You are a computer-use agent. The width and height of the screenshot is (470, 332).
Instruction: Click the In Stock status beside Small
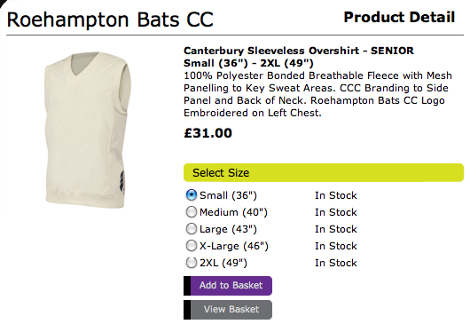tap(336, 195)
